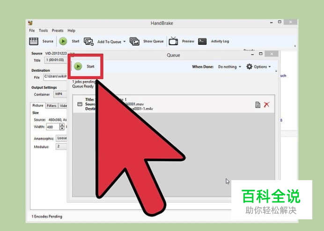The width and height of the screenshot is (324, 231).
Task: Increase Width with the up stepper arrow
Action: (62, 125)
